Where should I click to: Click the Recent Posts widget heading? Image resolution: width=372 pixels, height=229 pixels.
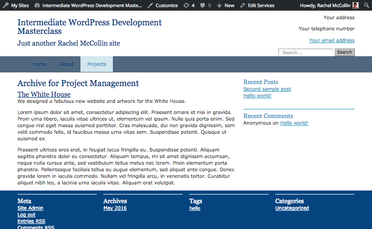pyautogui.click(x=261, y=82)
